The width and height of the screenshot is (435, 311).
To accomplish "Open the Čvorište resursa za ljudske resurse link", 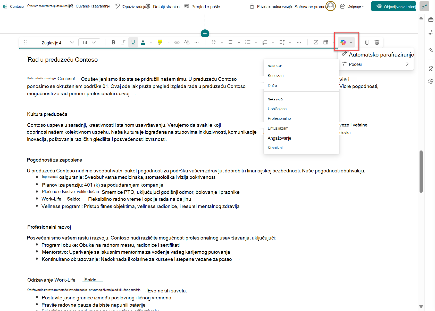I will pos(50,6).
